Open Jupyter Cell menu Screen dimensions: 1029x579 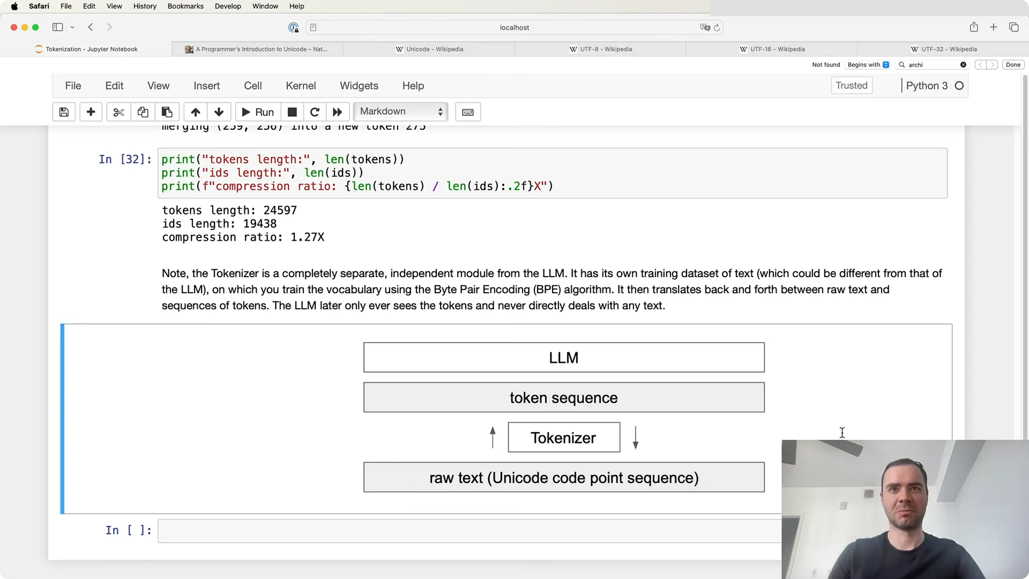pyautogui.click(x=253, y=85)
